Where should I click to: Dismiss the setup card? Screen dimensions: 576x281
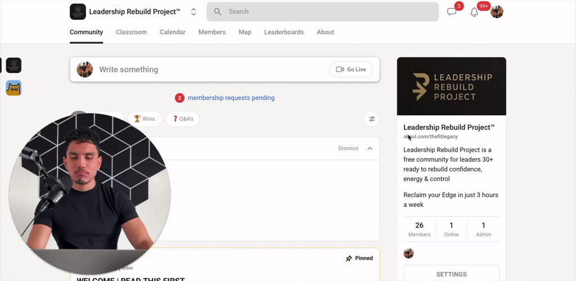(348, 148)
